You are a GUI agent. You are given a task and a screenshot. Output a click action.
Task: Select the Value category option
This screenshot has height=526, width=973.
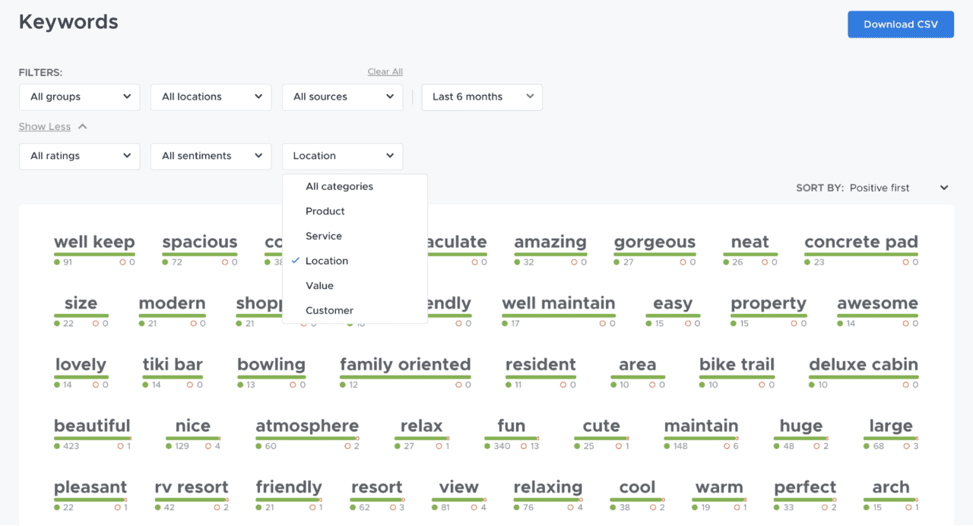(319, 285)
